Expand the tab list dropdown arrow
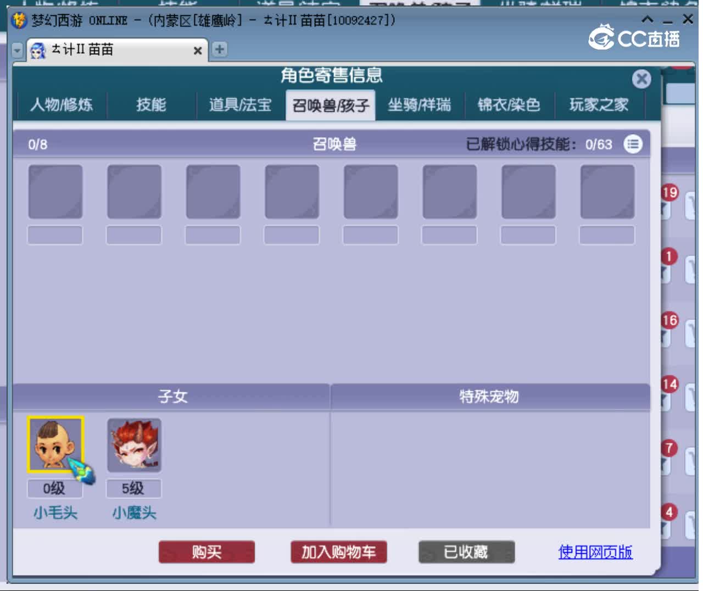 [18, 50]
